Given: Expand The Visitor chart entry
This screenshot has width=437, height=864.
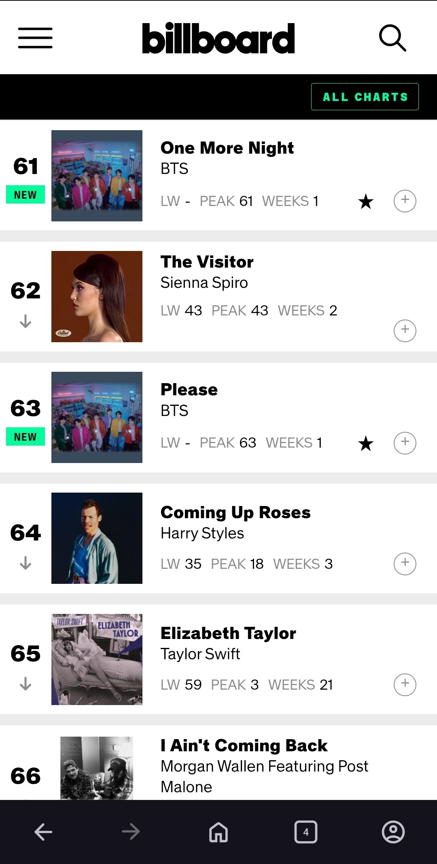Looking at the screenshot, I should 405,330.
